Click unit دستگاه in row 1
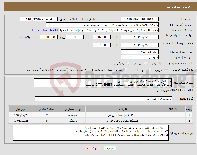This screenshot has width=197, height=155. click(73, 115)
